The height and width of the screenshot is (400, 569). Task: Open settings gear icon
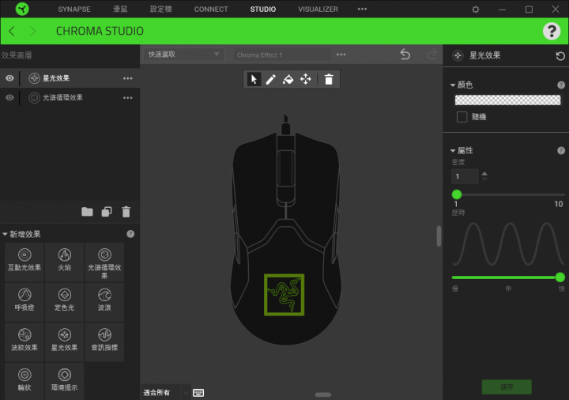[x=476, y=9]
